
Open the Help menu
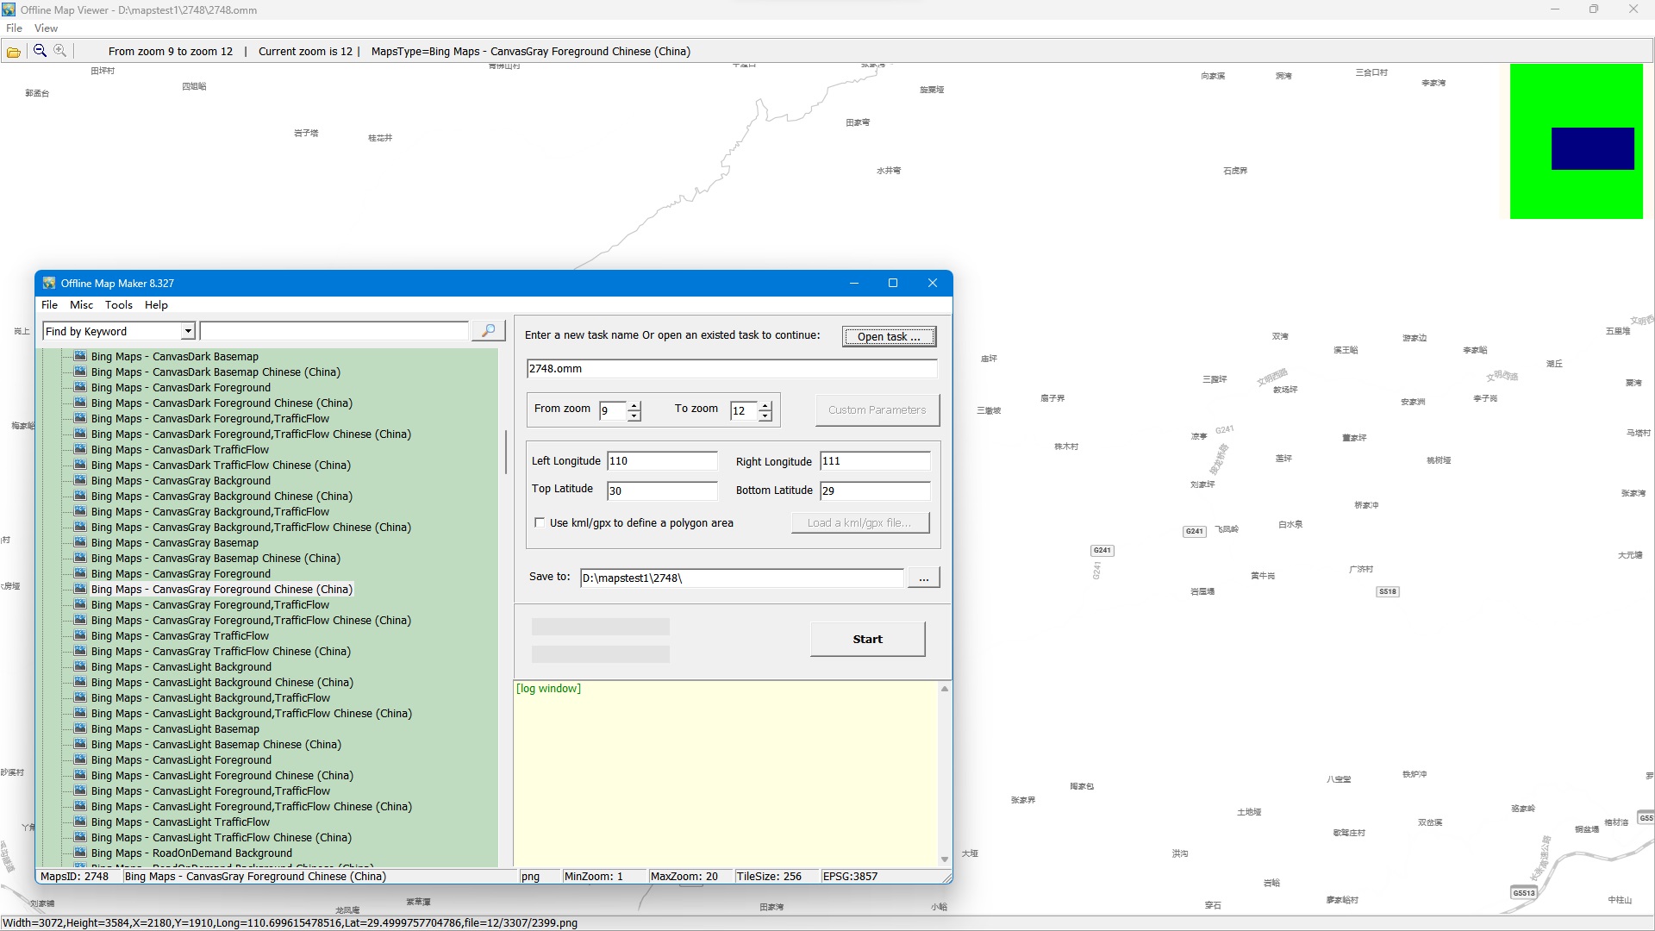click(156, 304)
